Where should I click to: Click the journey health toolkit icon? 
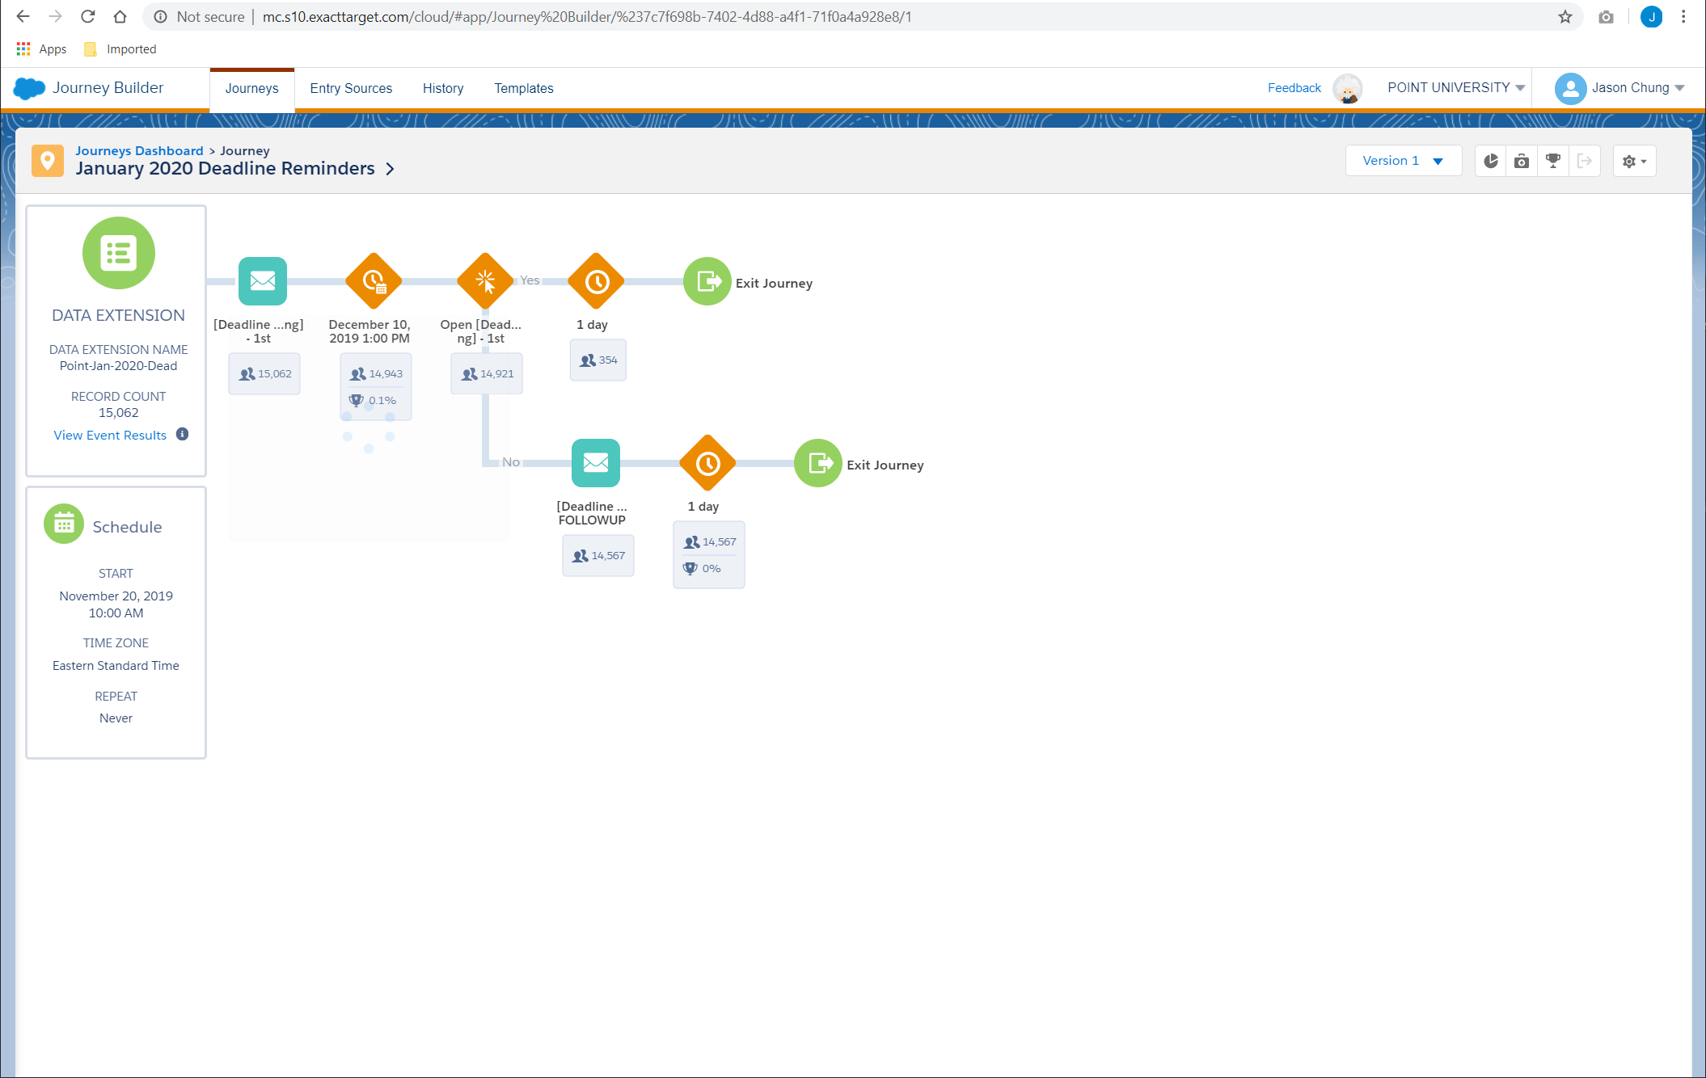1522,161
